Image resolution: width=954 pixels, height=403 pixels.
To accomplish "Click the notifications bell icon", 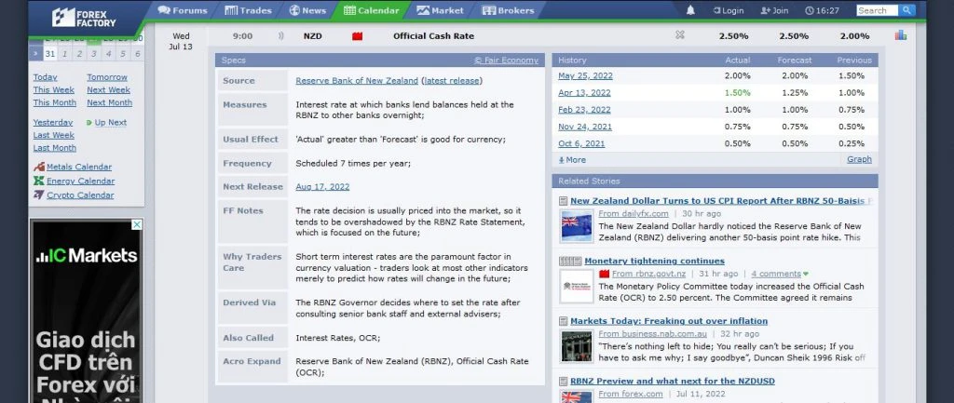I will point(690,10).
